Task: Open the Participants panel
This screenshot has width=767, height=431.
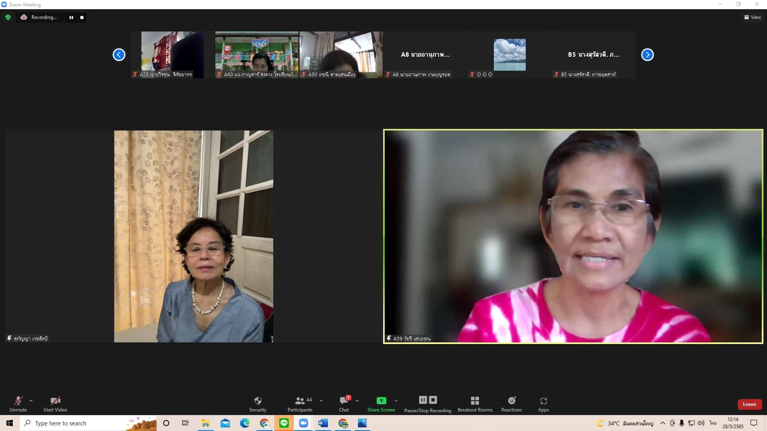Action: (x=300, y=401)
